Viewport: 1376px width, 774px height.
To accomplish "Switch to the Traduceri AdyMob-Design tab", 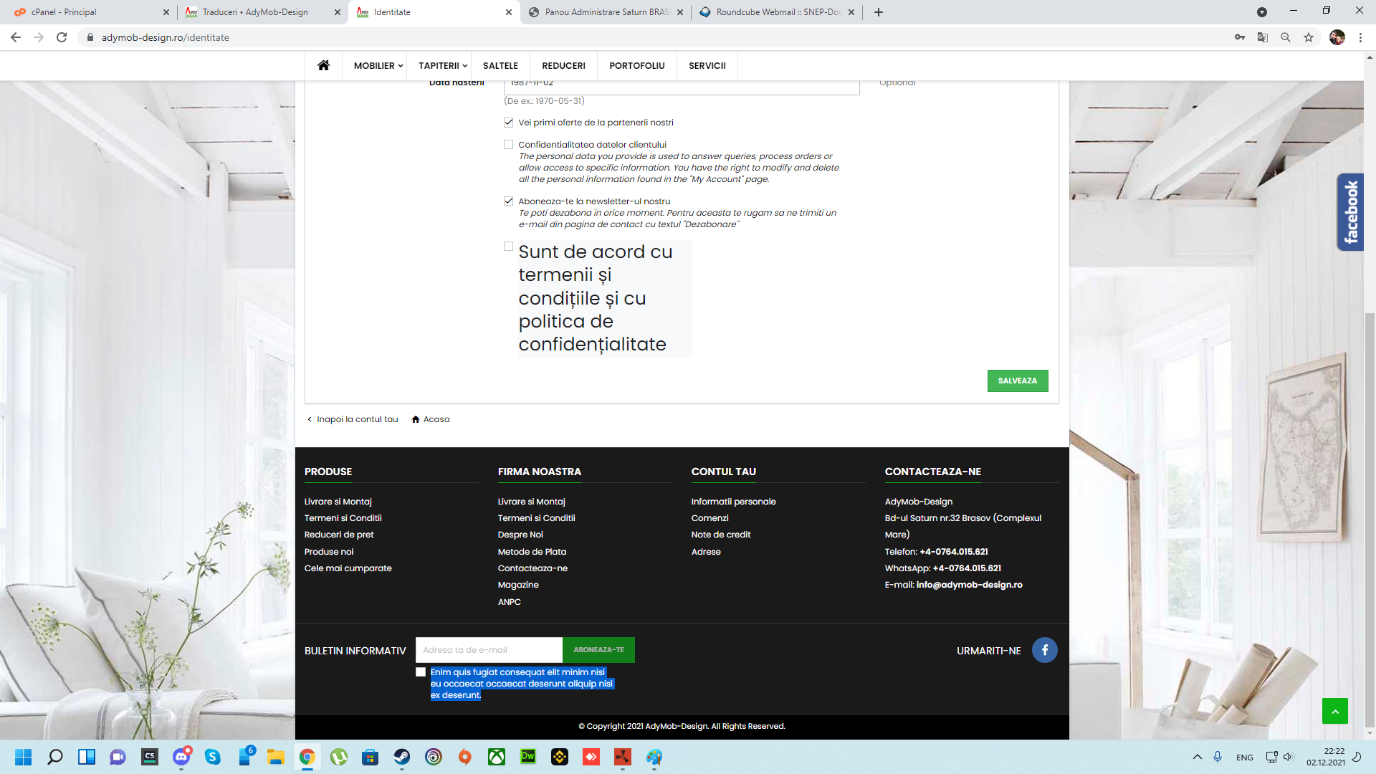I will coord(254,12).
